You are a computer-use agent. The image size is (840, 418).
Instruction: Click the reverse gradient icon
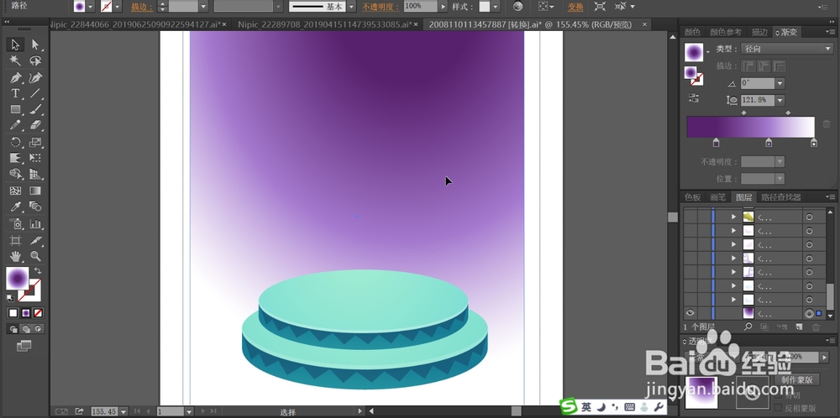coord(694,98)
